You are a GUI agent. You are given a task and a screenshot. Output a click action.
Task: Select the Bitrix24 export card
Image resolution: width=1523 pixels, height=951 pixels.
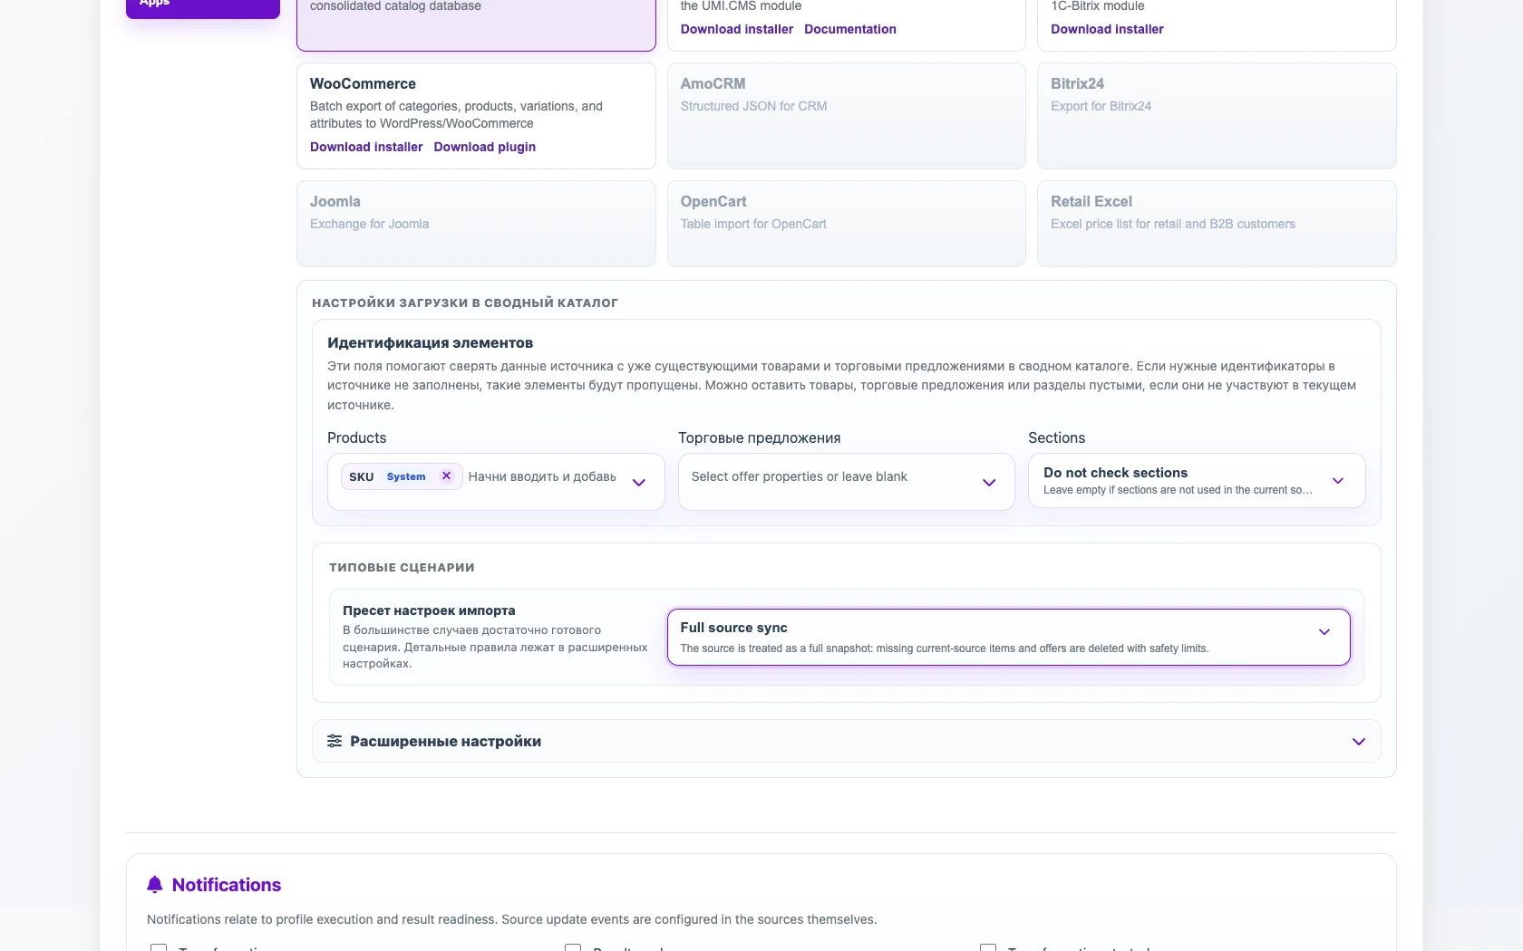[x=1217, y=115]
